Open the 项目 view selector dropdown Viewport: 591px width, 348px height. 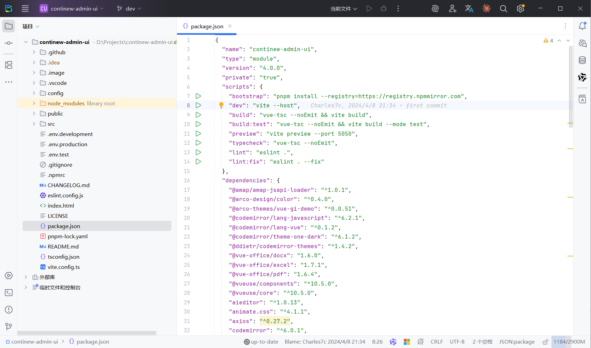tap(31, 26)
